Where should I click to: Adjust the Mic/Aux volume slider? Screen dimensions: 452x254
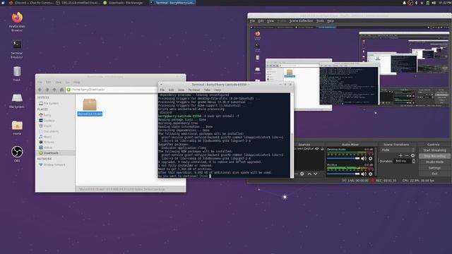pos(343,174)
